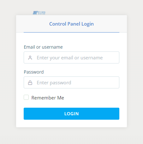This screenshot has height=144, width=143.
Task: Click the padlock icon in password field
Action: pos(30,83)
